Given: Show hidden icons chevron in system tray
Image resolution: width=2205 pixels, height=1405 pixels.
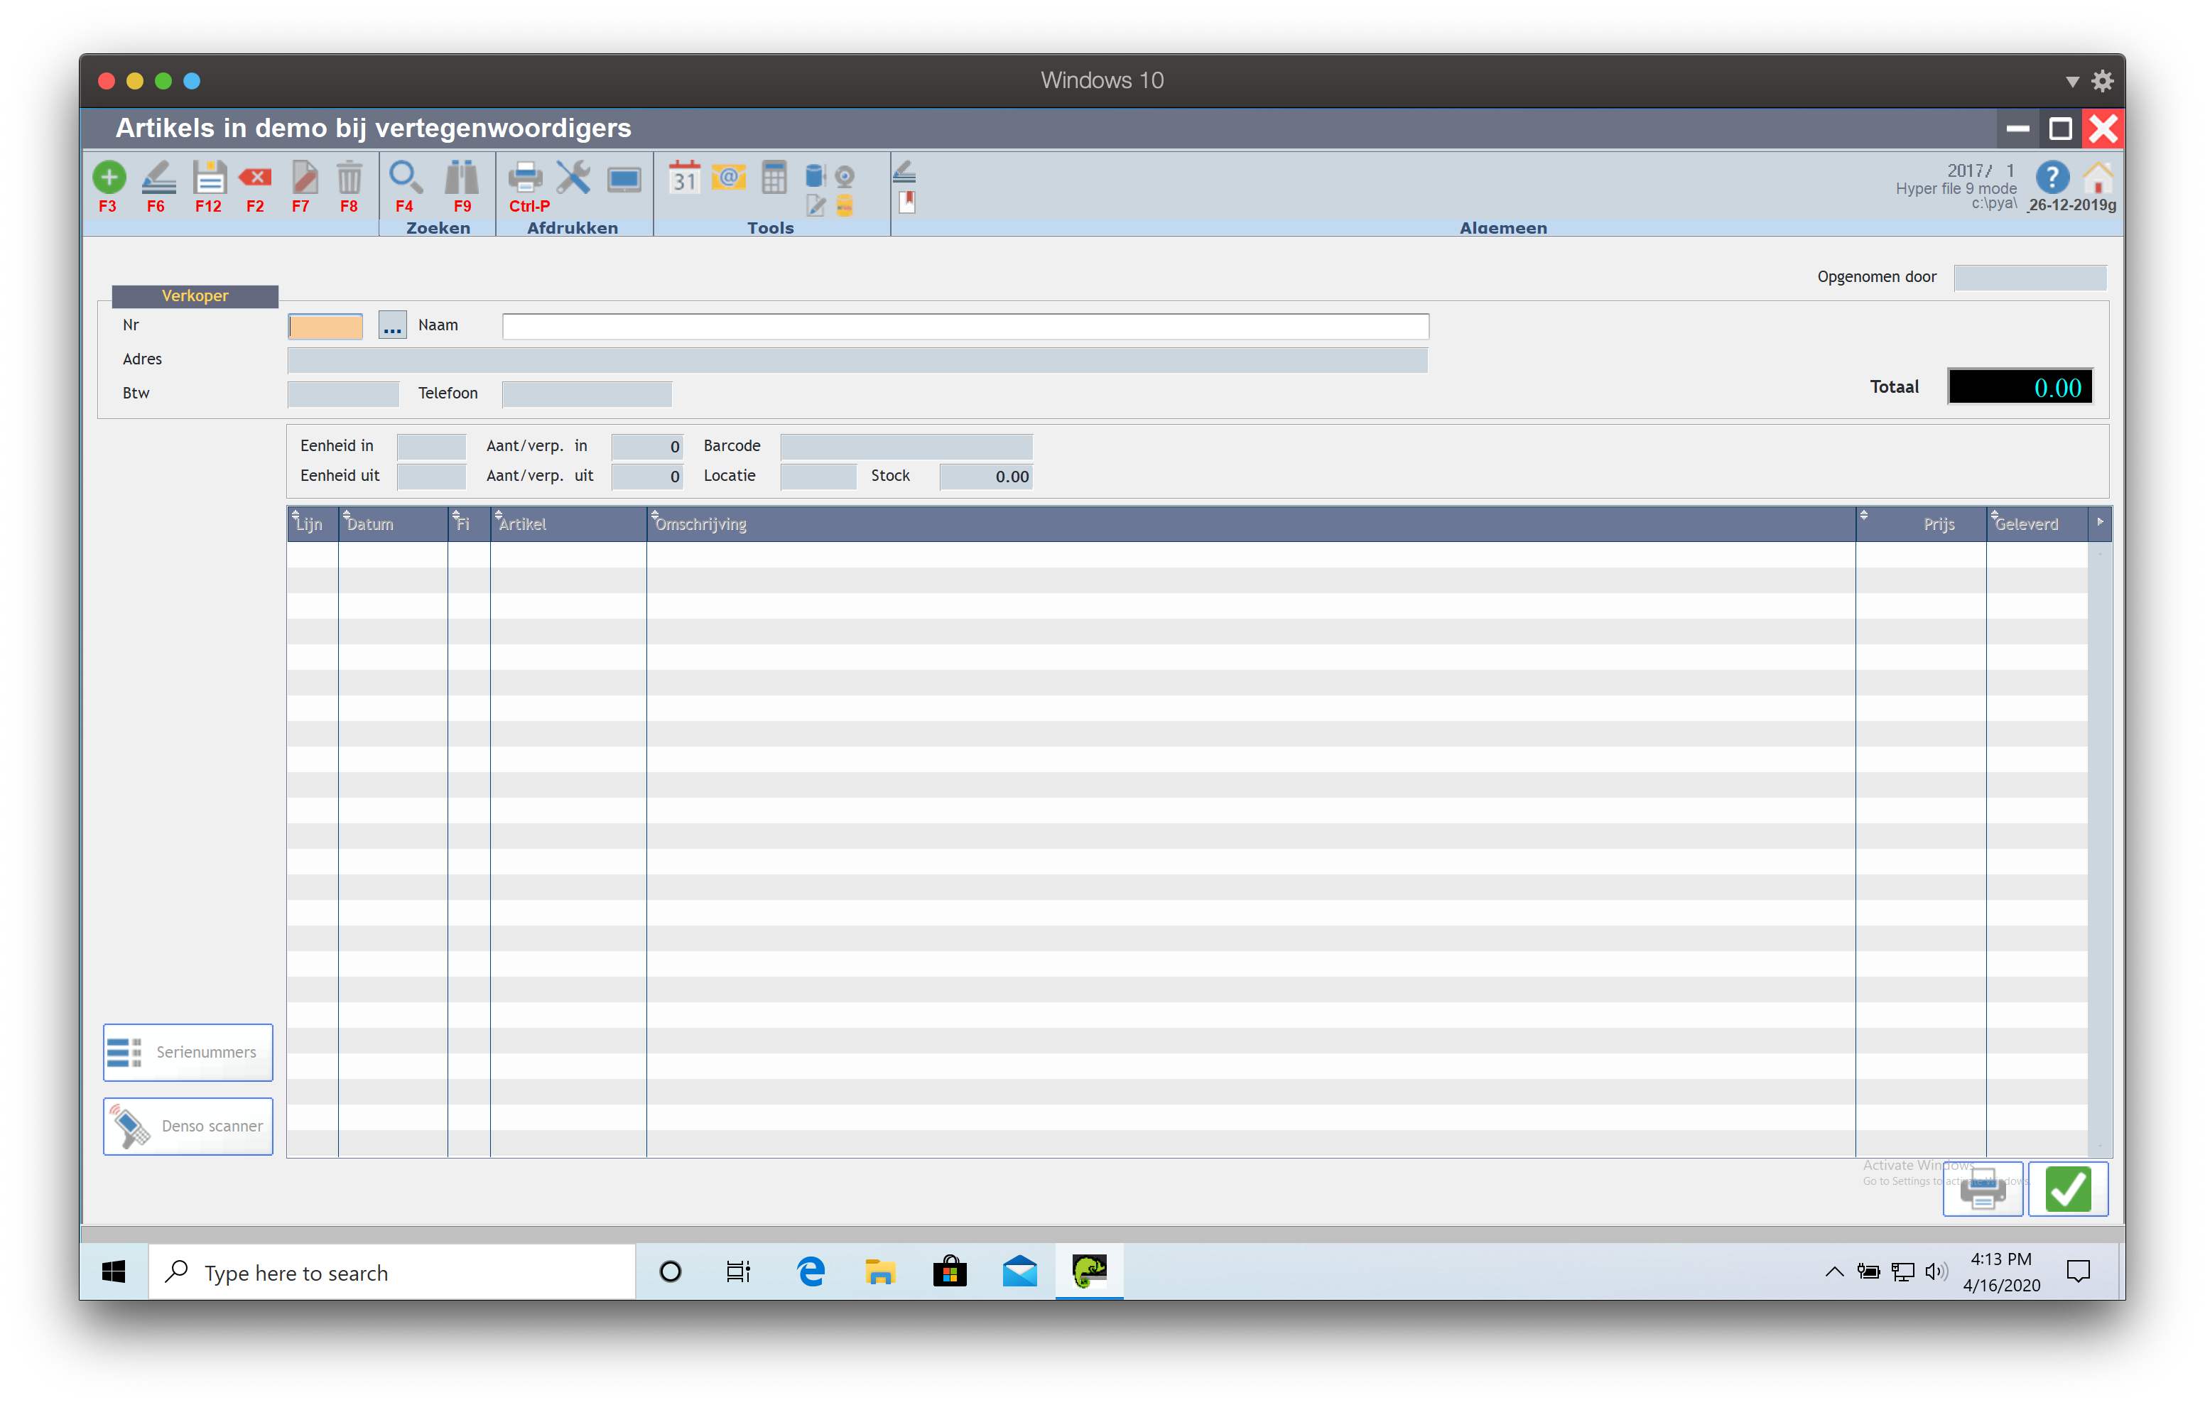Looking at the screenshot, I should pyautogui.click(x=1834, y=1271).
